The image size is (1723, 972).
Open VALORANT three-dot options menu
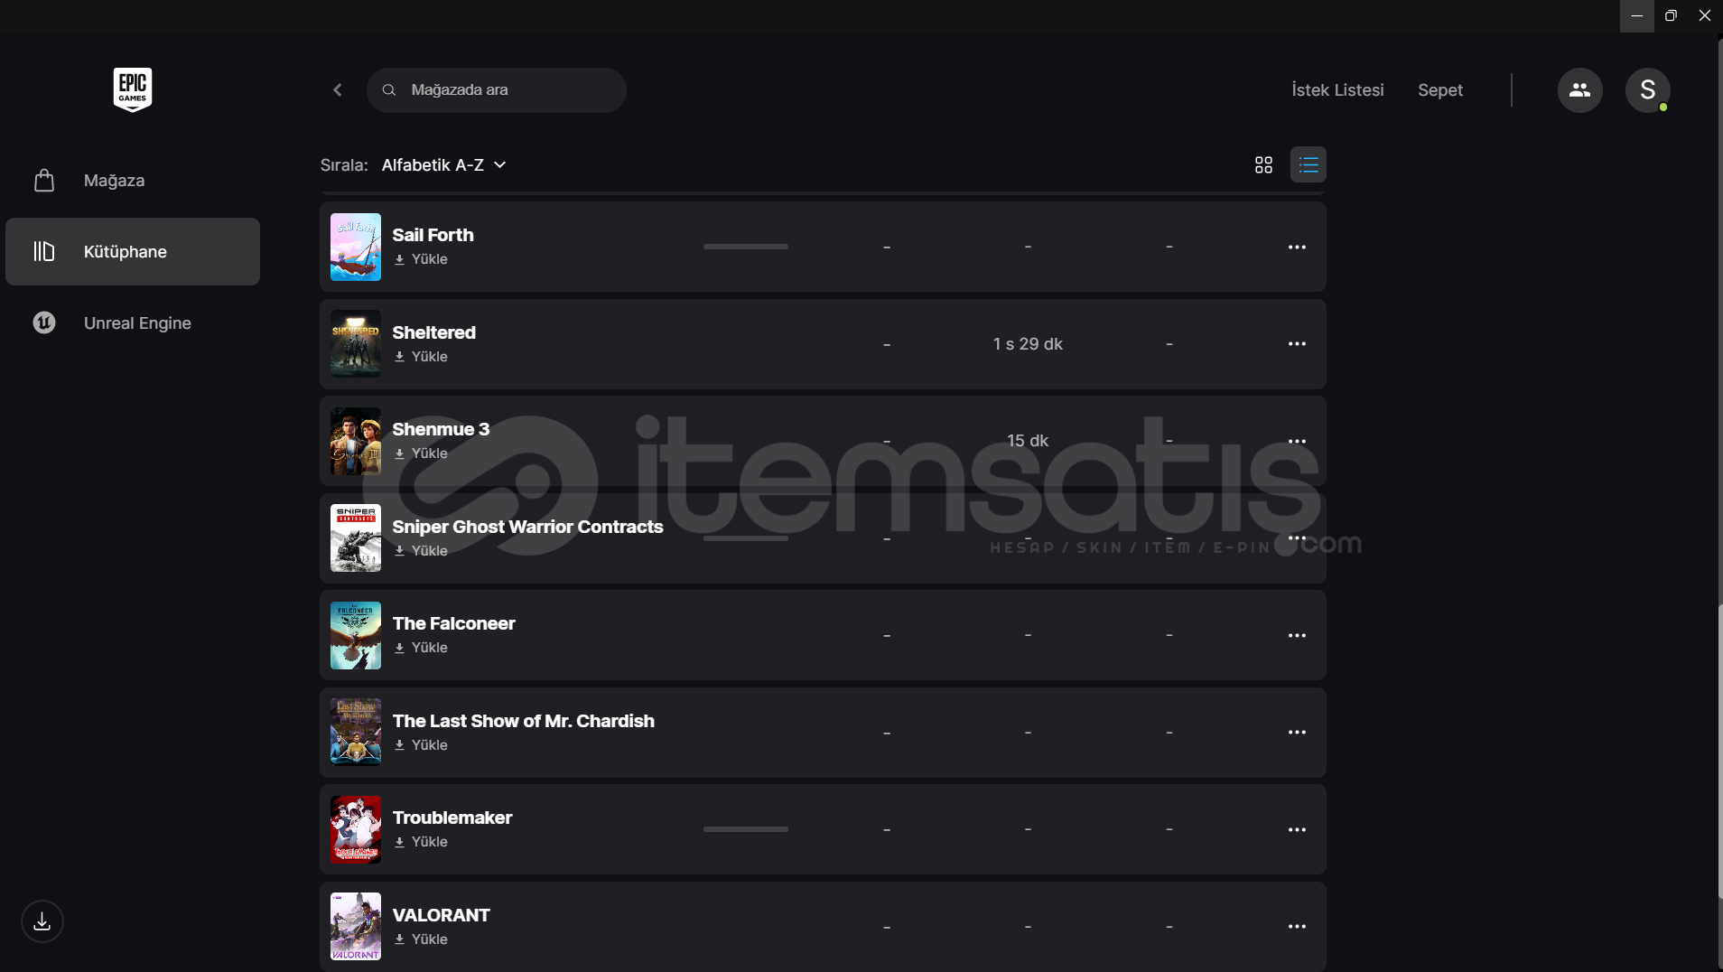tap(1297, 926)
